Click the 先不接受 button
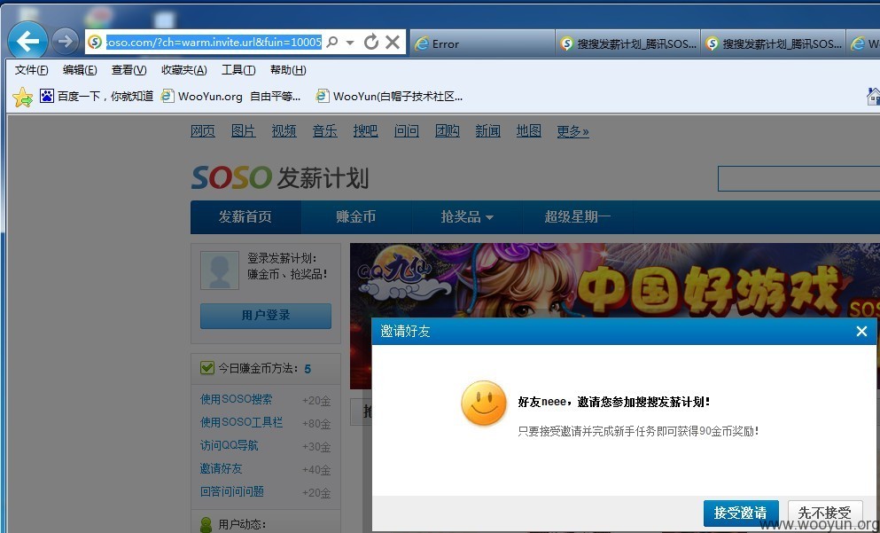This screenshot has width=880, height=533. coord(825,513)
